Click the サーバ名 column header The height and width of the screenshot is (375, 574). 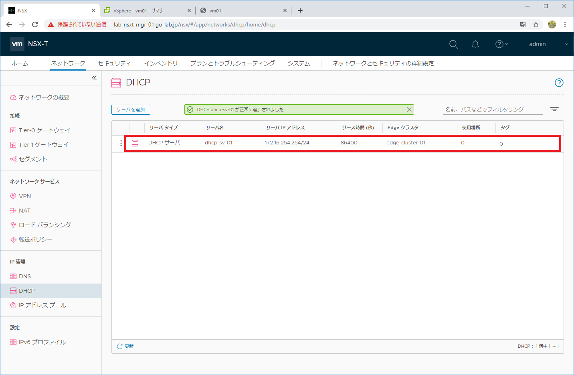[215, 128]
